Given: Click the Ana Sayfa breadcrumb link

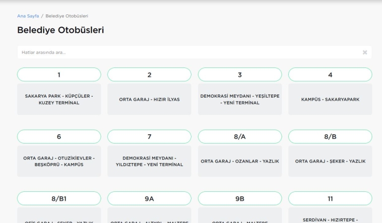Looking at the screenshot, I should pyautogui.click(x=28, y=16).
